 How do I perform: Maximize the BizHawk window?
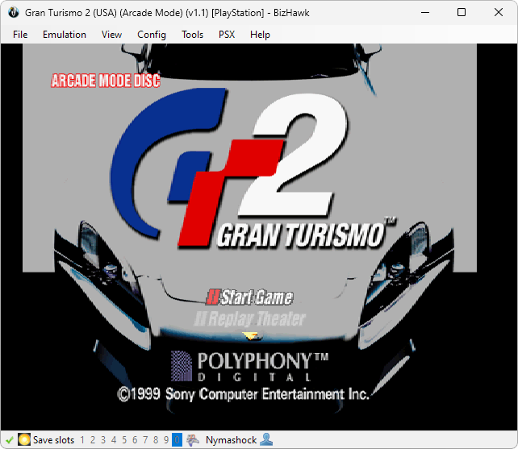(x=462, y=13)
